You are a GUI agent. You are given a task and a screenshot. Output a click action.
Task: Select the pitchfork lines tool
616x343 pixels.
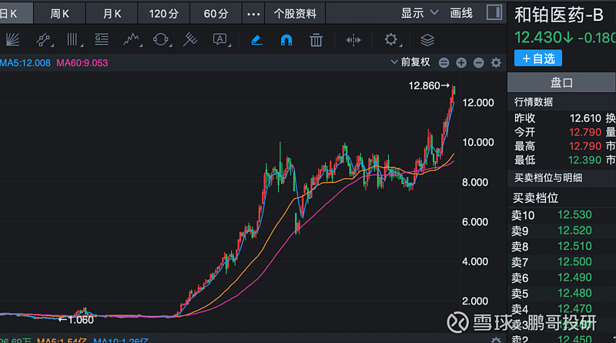tap(190, 39)
